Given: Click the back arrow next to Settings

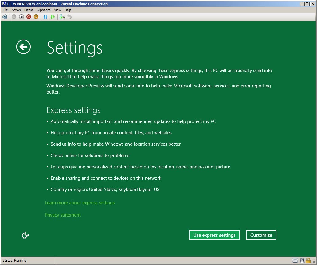Looking at the screenshot, I should click(x=23, y=47).
